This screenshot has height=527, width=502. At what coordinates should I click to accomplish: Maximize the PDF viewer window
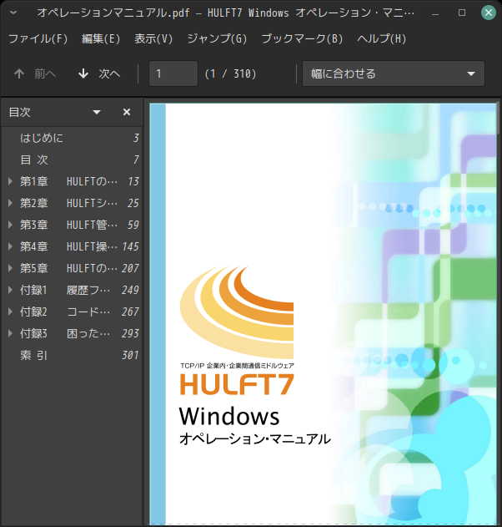(x=462, y=13)
